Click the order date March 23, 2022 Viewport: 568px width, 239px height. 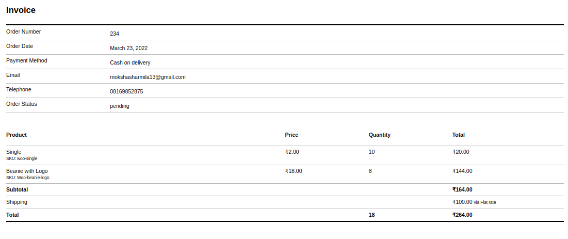[128, 48]
